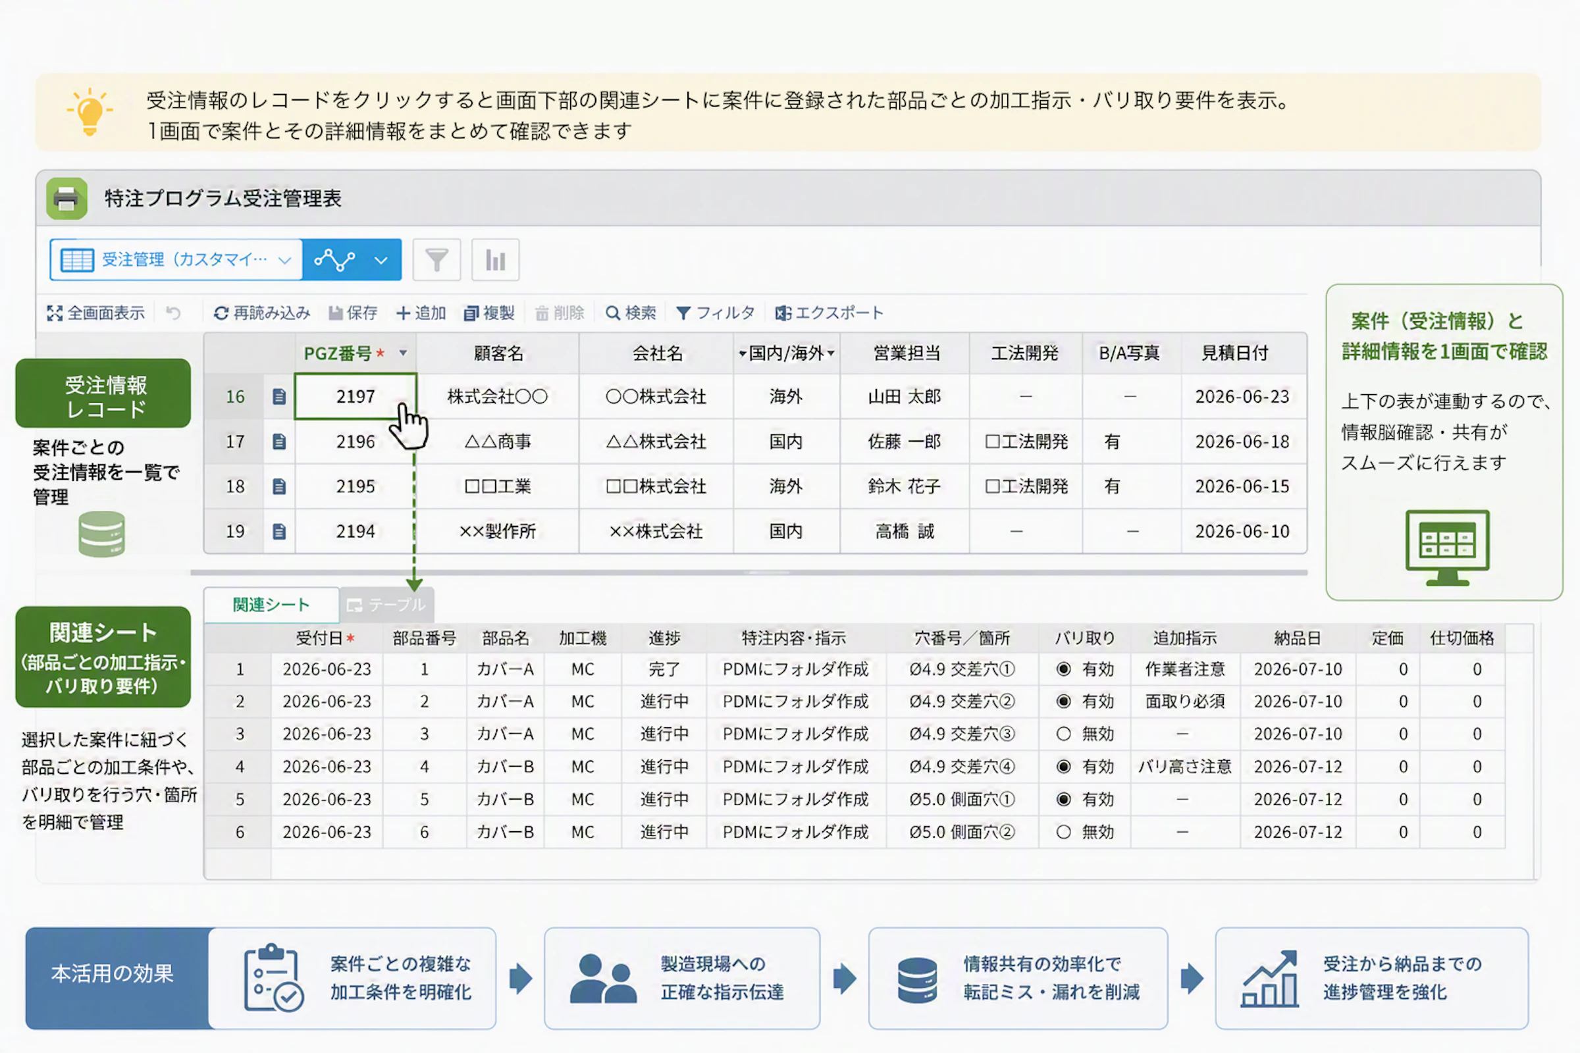Click 再読み込み reload button

261,313
